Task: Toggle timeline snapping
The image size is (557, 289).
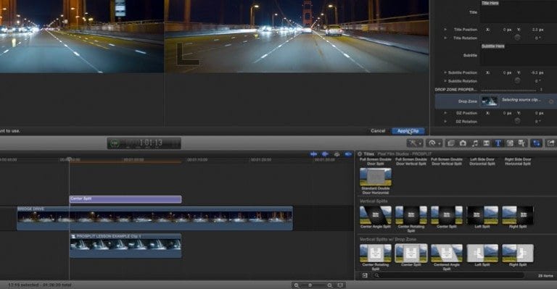Action: (348, 154)
